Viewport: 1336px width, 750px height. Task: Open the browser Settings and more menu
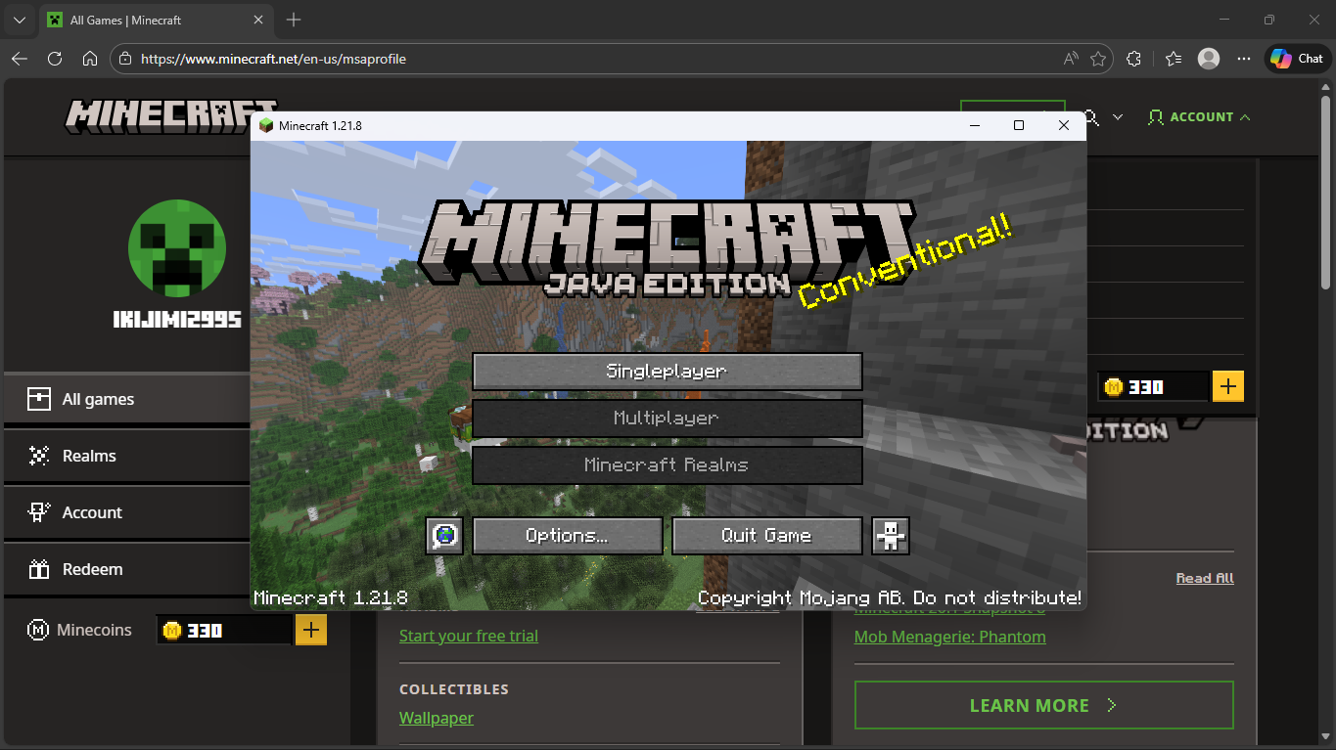(1244, 59)
